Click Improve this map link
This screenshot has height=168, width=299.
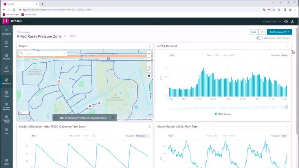click(144, 119)
